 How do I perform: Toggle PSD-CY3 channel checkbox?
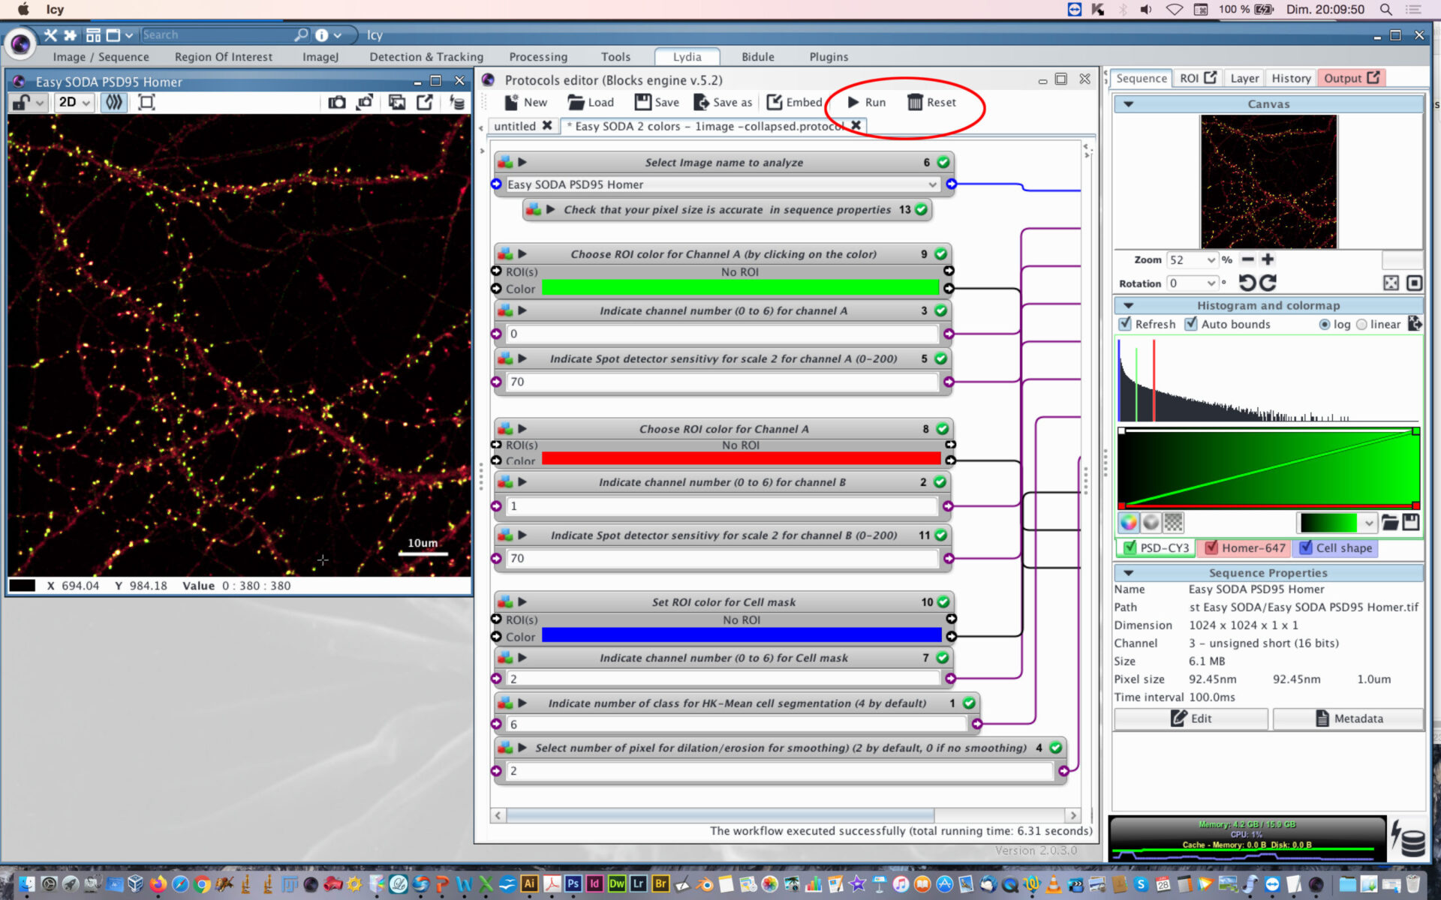1130,547
